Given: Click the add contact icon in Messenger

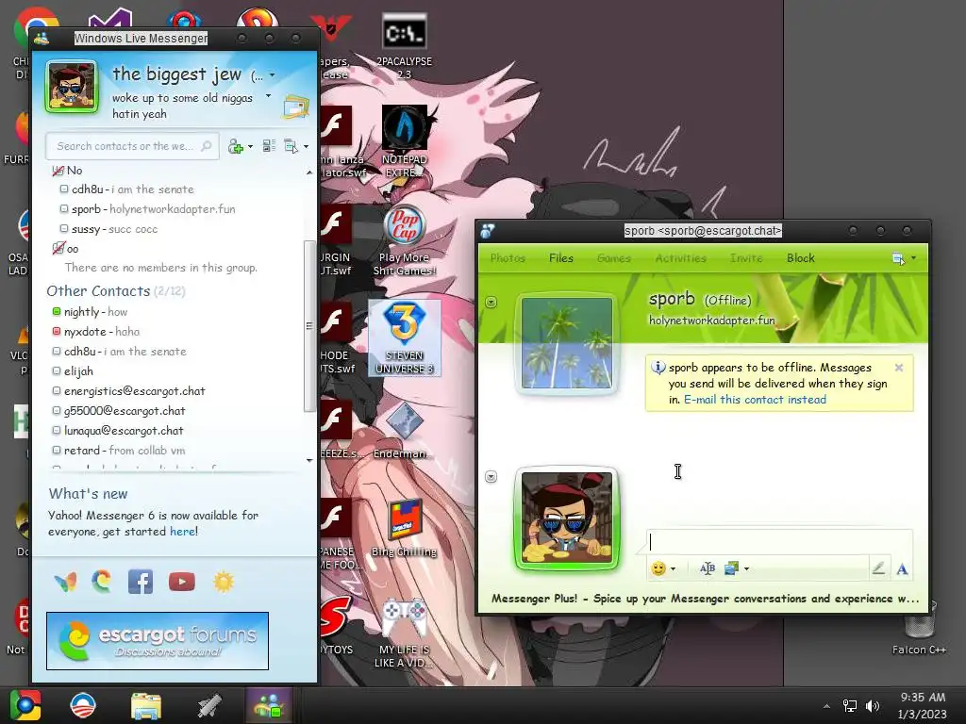Looking at the screenshot, I should click(x=235, y=146).
